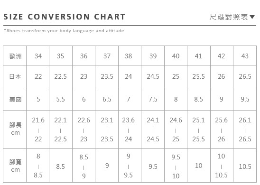The width and height of the screenshot is (260, 185).
Task: Click the SIZE CONVERSION CHART title
Action: click(x=65, y=17)
